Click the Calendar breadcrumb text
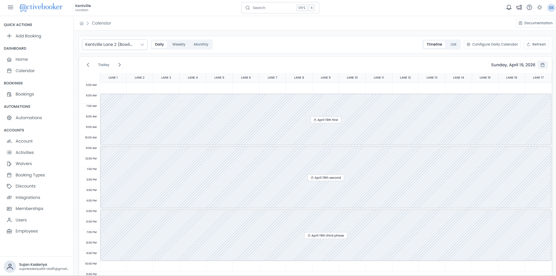The image size is (556, 276). [102, 23]
